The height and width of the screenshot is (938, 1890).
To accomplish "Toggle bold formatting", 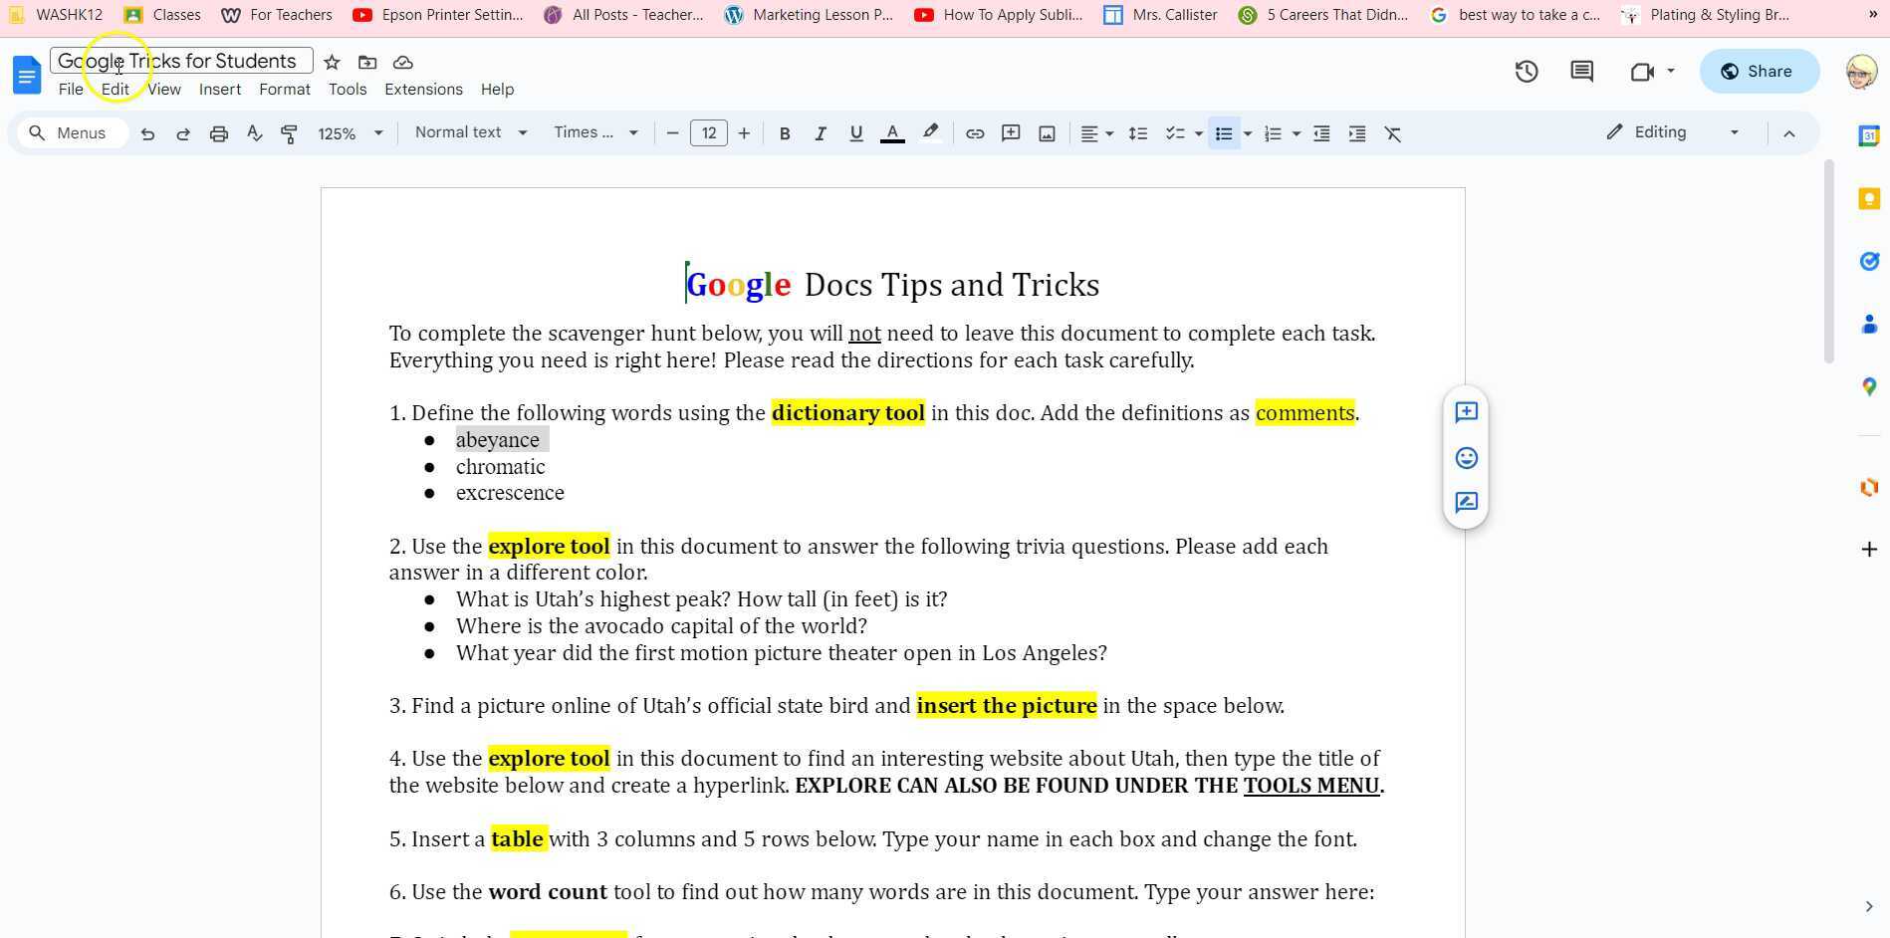I will (785, 132).
